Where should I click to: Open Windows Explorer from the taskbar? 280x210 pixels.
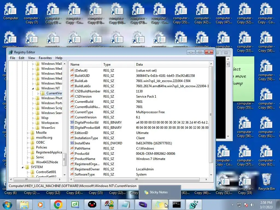(24, 205)
